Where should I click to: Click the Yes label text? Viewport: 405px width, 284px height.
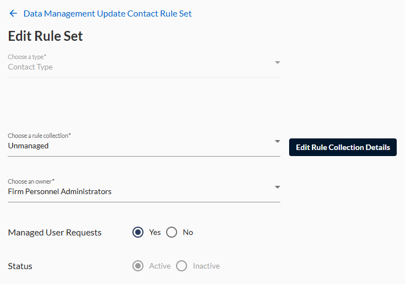154,232
